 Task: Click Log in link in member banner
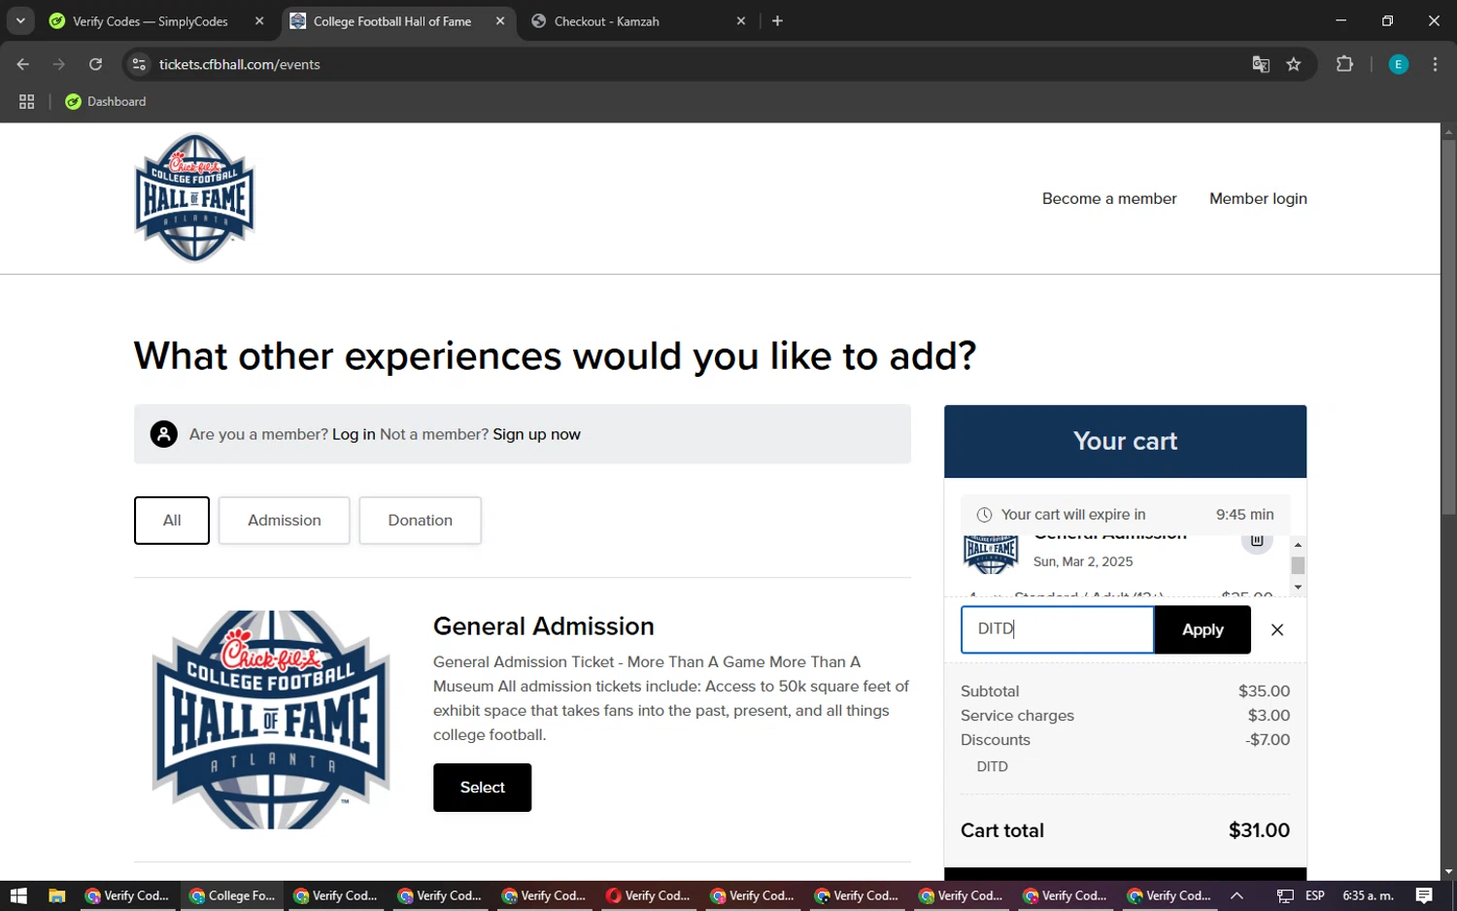pyautogui.click(x=354, y=434)
